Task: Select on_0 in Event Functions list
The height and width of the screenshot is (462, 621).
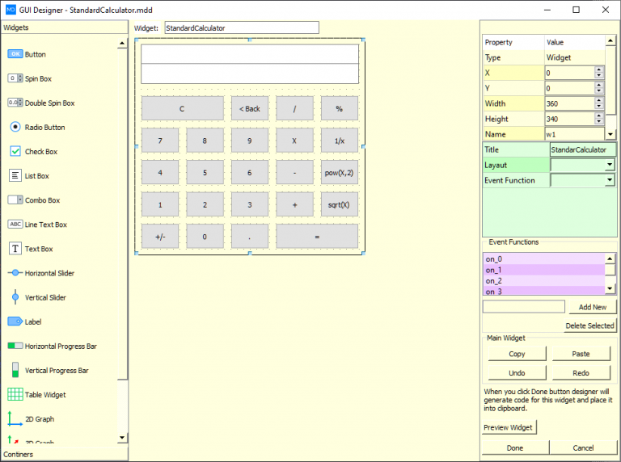Action: (544, 258)
